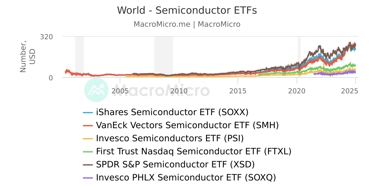Viewport: 374px width, 196px height.
Task: Click the yellow PSI legend color marker
Action: pos(88,138)
